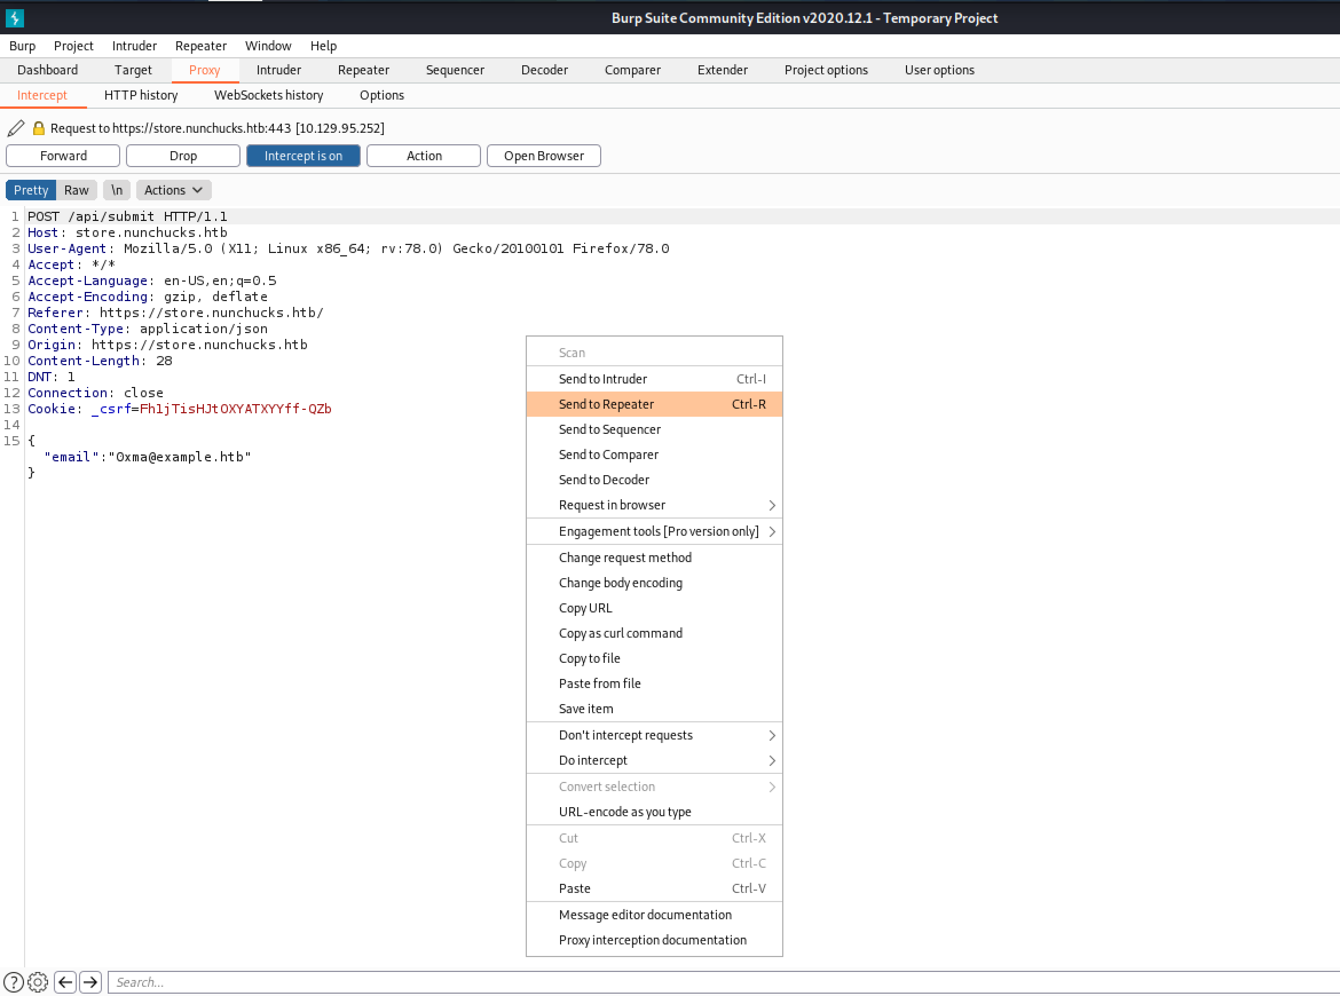The image size is (1340, 996).
Task: Choose Send to Sequencer
Action: click(655, 429)
